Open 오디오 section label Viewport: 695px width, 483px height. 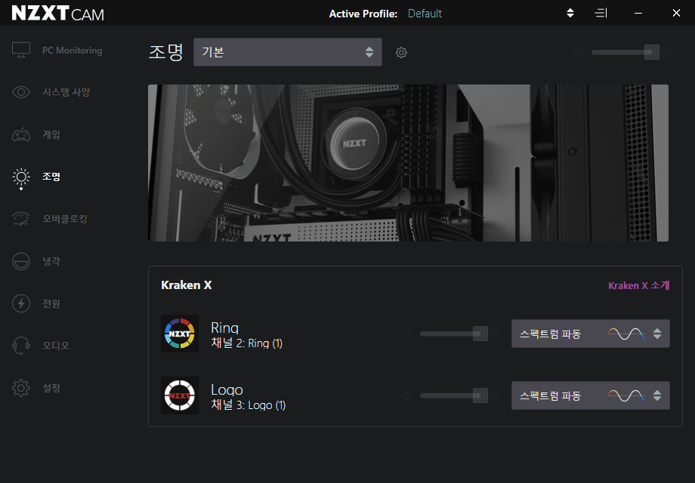[55, 346]
